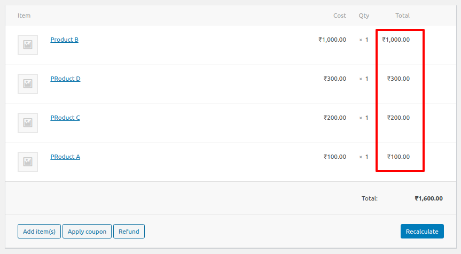The image size is (461, 254).
Task: Click the order total ₹1,600.00
Action: click(428, 198)
